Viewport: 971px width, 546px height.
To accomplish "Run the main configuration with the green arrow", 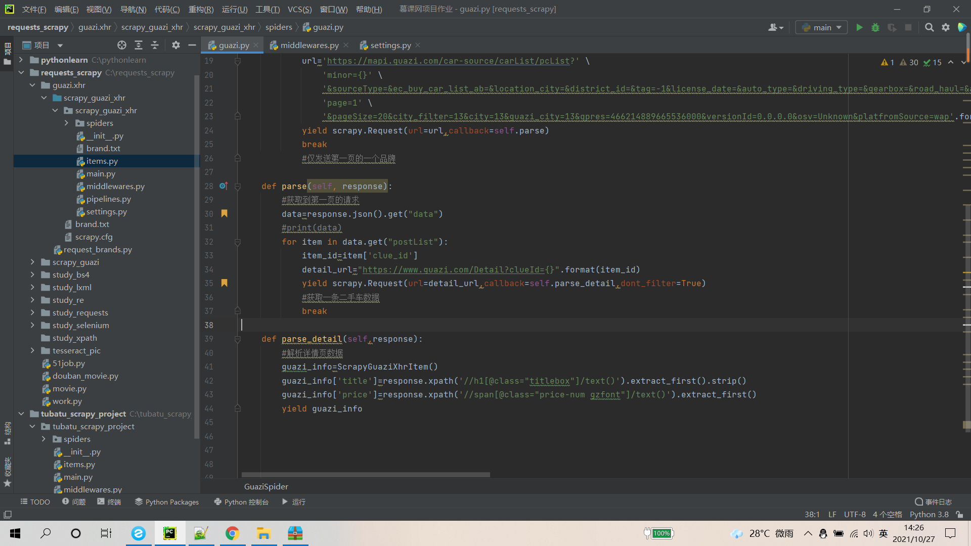I will point(859,27).
